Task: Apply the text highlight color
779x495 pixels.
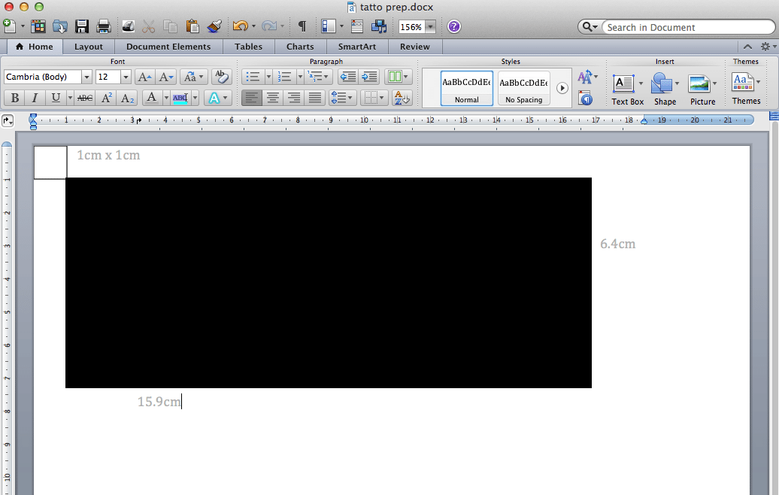Action: [x=180, y=98]
